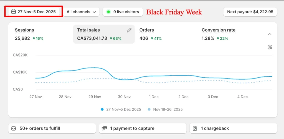Click the 1.28% conversion rate value

click(208, 38)
